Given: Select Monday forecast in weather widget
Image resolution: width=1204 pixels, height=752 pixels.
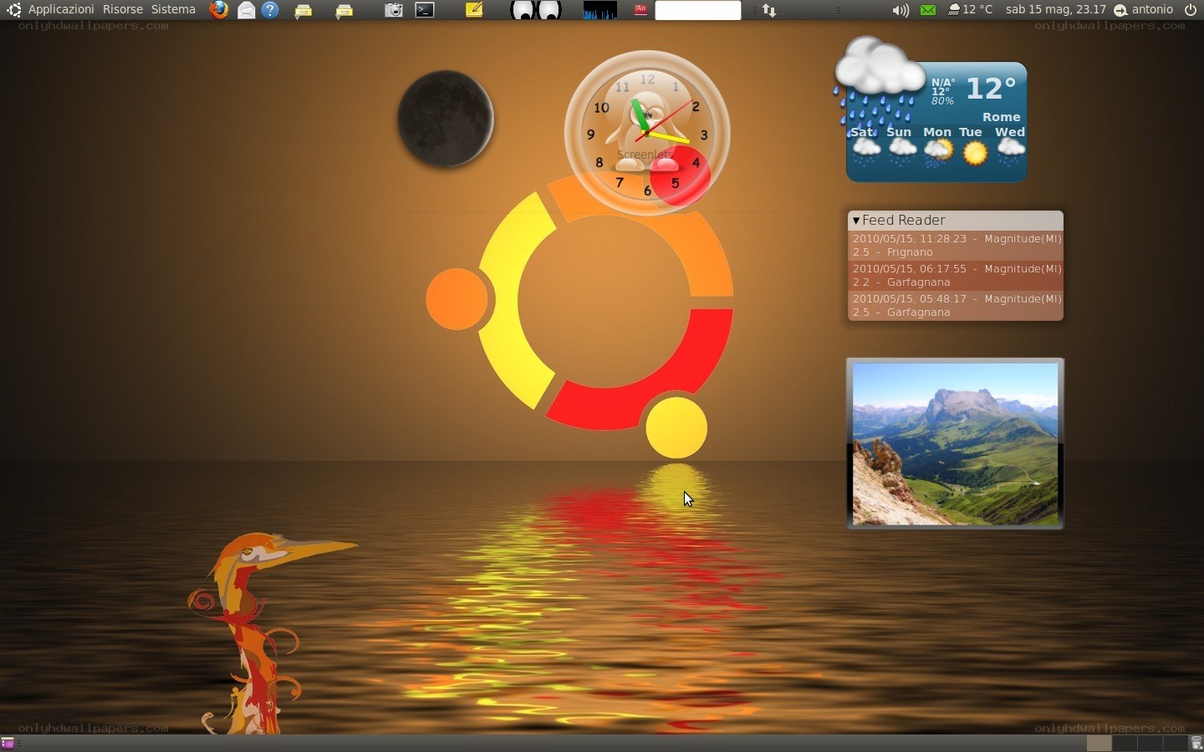Looking at the screenshot, I should (x=937, y=145).
